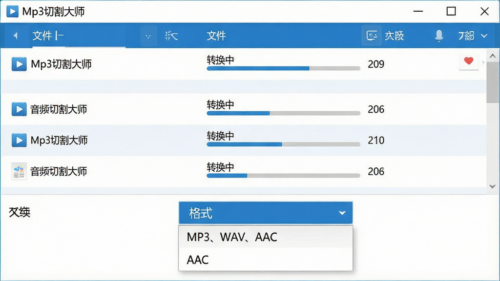Viewport: 500px width, 281px height.
Task: Choose the AAC option in dropdown list
Action: (x=266, y=260)
